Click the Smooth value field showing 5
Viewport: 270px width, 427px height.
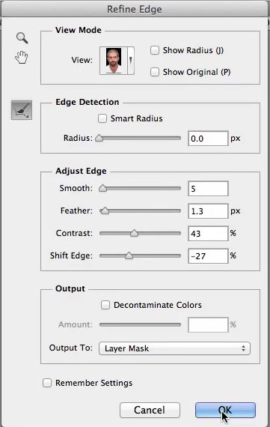tap(208, 189)
